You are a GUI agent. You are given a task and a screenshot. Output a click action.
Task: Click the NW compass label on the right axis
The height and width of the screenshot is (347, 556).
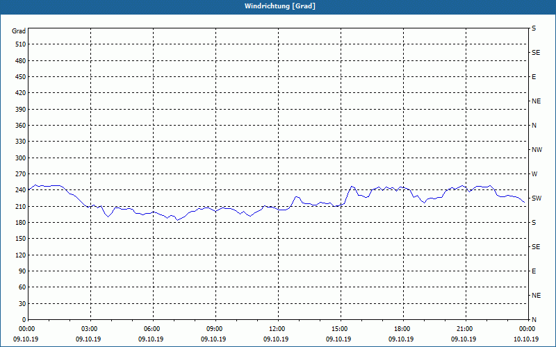click(x=537, y=150)
